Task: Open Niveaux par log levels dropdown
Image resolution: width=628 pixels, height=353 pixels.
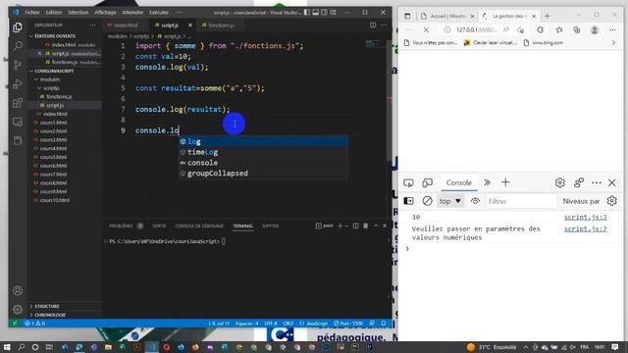Action: (x=581, y=201)
